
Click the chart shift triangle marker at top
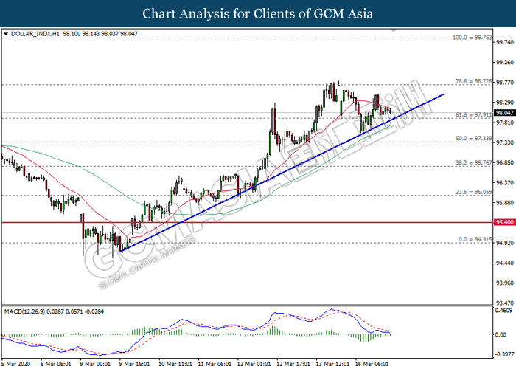pyautogui.click(x=393, y=32)
